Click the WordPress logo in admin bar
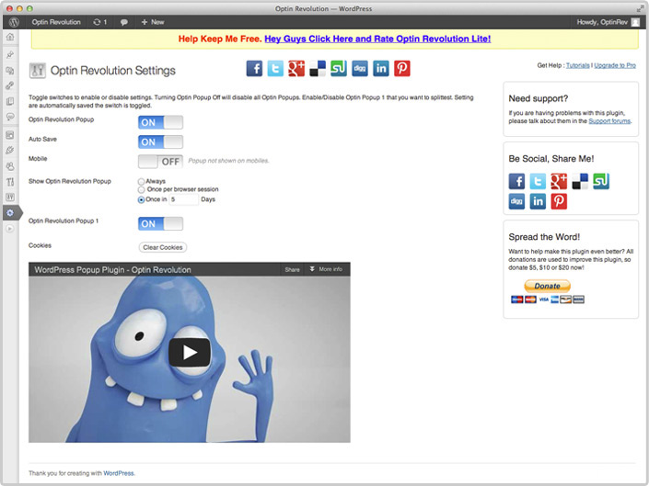This screenshot has height=486, width=649. pyautogui.click(x=14, y=22)
